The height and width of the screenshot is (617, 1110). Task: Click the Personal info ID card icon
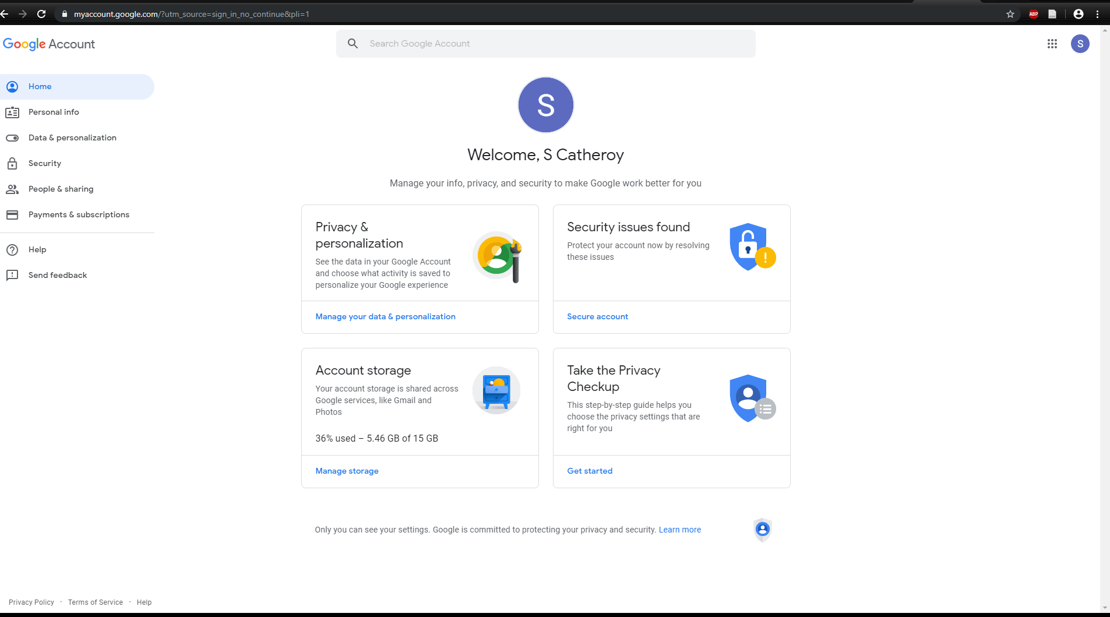(x=12, y=112)
